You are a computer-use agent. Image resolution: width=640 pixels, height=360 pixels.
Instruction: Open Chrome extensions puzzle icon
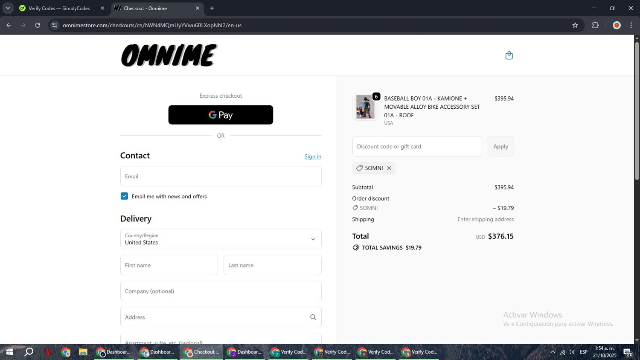coord(596,25)
